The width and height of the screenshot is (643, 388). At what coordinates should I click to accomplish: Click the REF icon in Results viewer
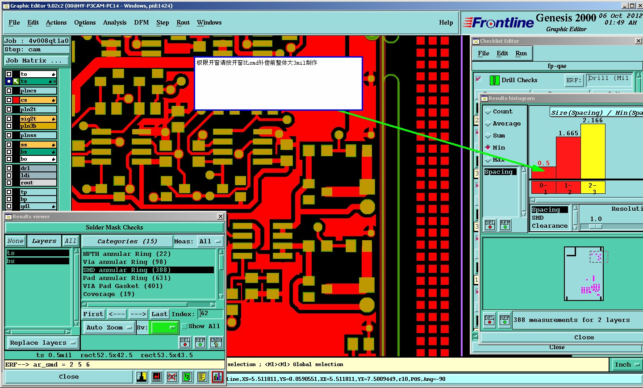click(200, 342)
